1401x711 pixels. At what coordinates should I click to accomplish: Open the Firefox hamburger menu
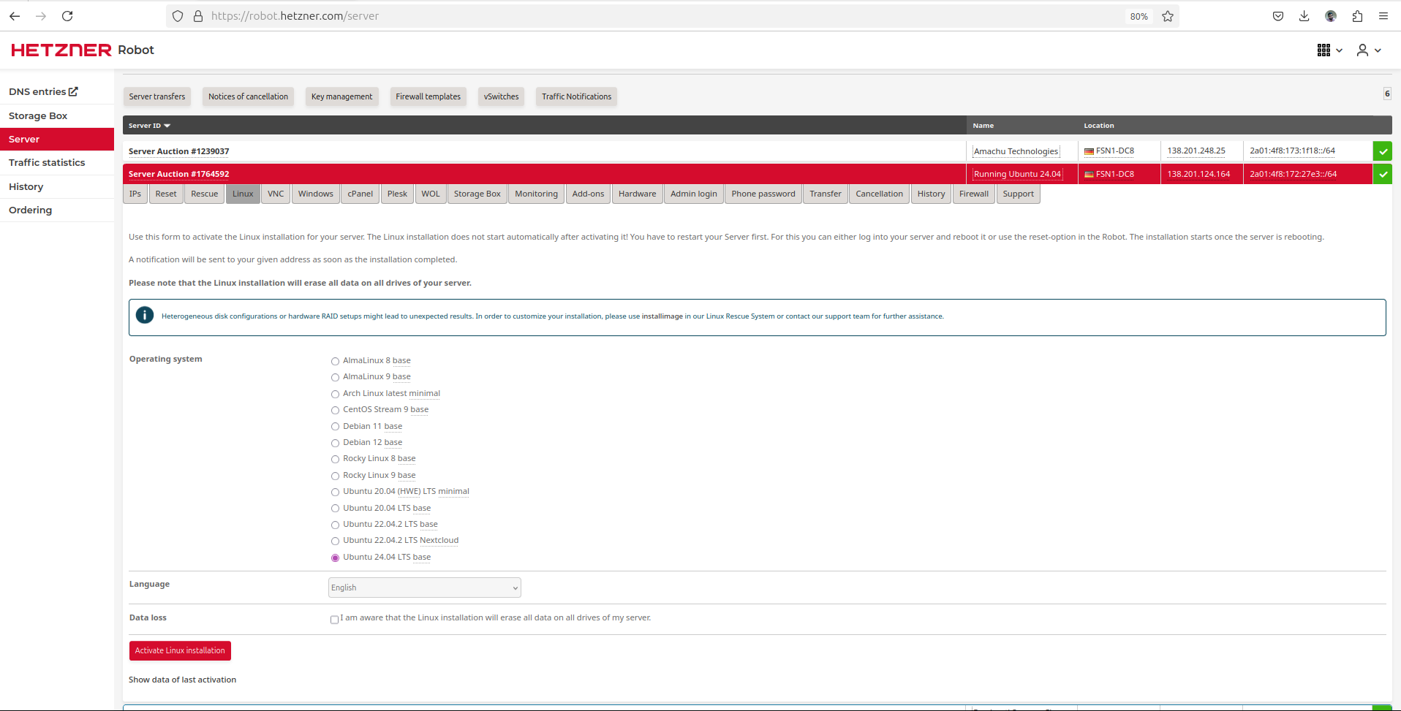pyautogui.click(x=1383, y=16)
